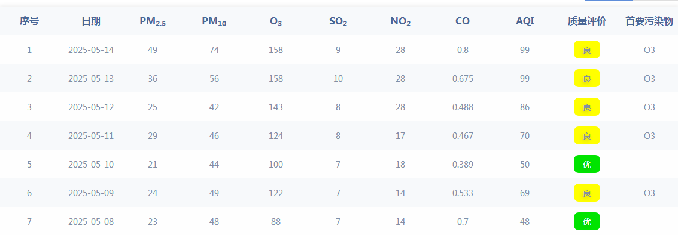This screenshot has height=235, width=678.
Task: Click the O3 column header
Action: (276, 21)
